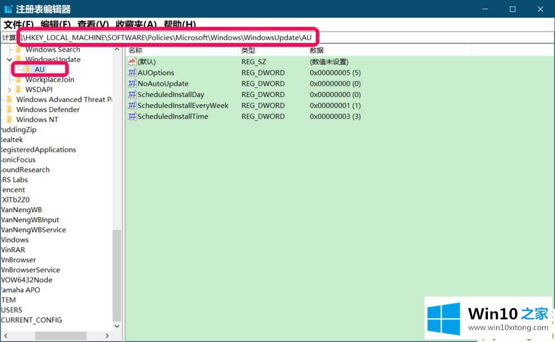555x342 pixels.
Task: Select the WinRAR key
Action: pos(13,249)
